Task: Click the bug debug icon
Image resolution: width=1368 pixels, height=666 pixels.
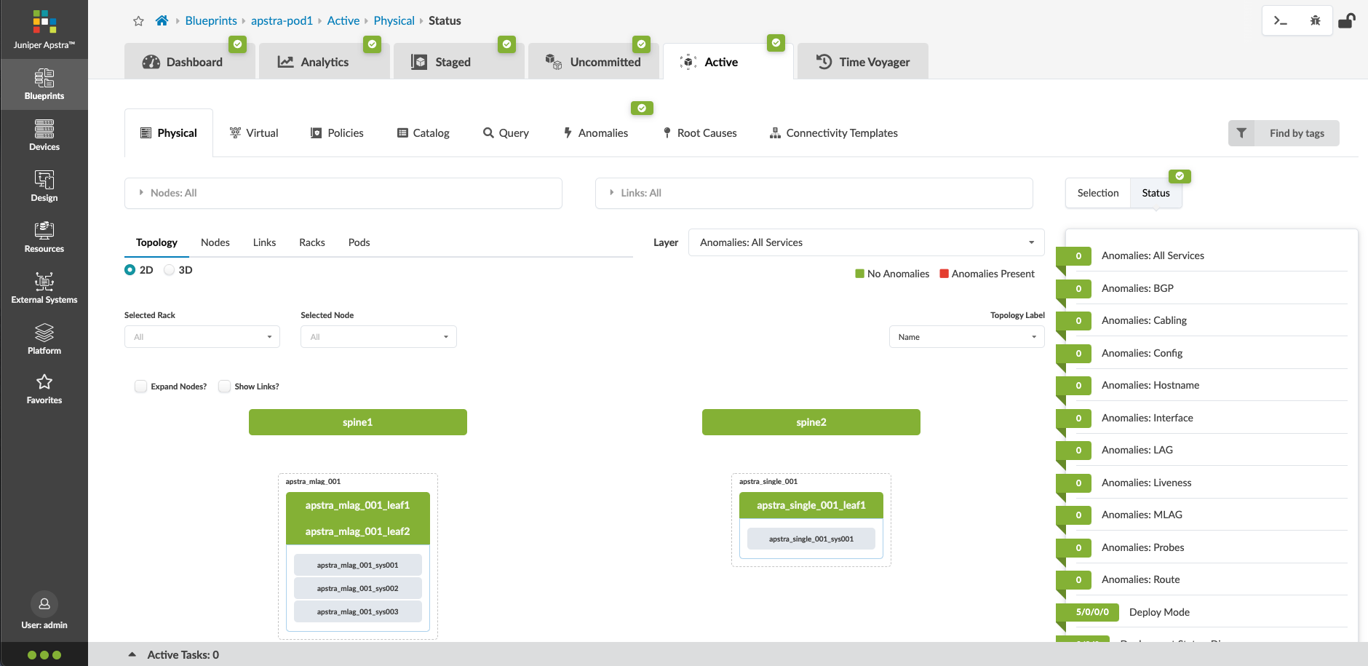Action: pyautogui.click(x=1315, y=20)
